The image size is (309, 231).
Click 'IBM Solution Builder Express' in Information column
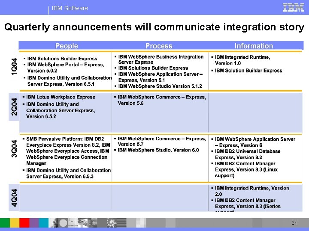(x=248, y=71)
